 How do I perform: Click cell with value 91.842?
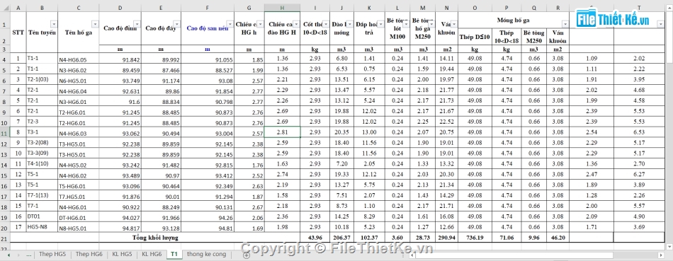pos(120,59)
